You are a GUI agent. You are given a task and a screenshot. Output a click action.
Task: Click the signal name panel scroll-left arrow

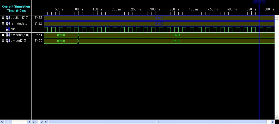pos(2,122)
